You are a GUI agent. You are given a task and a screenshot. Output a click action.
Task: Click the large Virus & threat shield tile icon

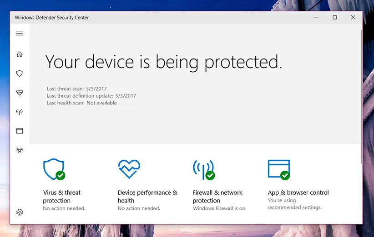tap(53, 169)
